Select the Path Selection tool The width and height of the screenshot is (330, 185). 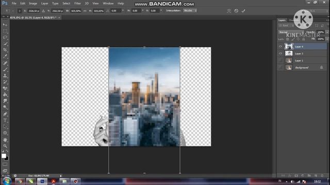click(5, 126)
